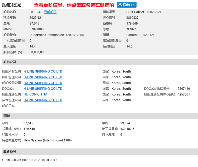Viewport: 198px width, 167px height.
Task: Select the status date (2020/12/15)
Action: point(75,35)
